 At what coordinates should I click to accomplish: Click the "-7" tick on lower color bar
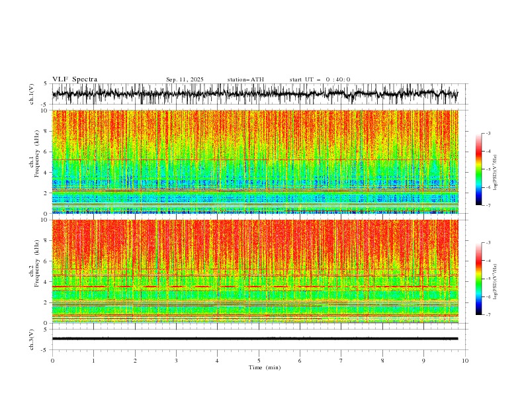pos(488,315)
